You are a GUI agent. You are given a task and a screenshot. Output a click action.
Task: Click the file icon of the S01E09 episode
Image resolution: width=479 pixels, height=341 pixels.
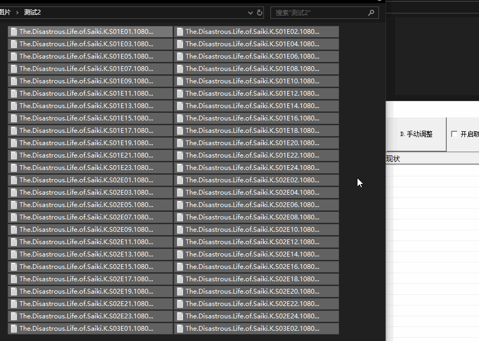pos(14,81)
